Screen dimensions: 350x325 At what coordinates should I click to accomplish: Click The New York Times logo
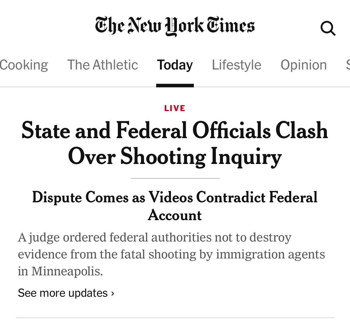pyautogui.click(x=175, y=26)
